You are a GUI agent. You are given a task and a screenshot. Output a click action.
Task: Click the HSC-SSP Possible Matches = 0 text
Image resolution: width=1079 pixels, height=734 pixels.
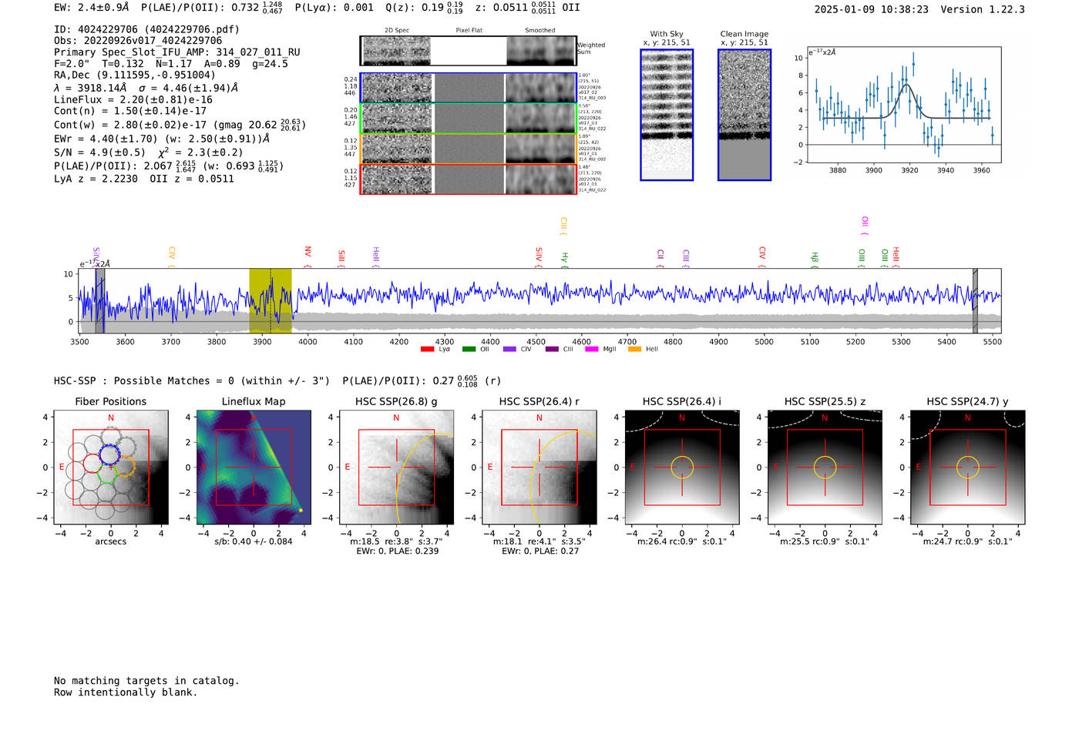coord(192,380)
